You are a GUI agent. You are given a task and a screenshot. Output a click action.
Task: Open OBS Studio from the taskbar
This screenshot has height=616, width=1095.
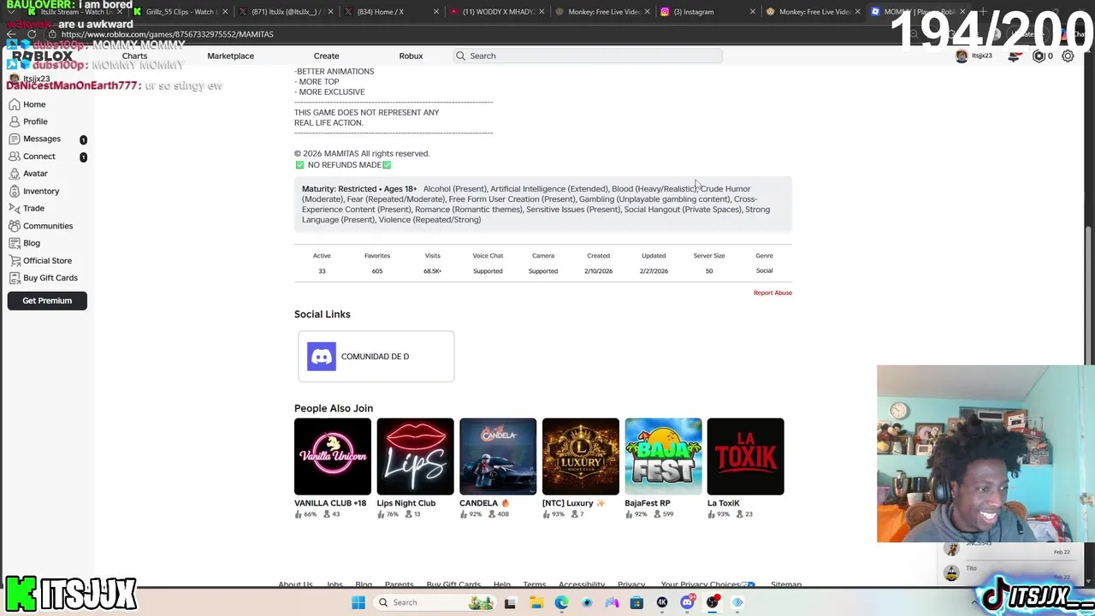coord(712,602)
